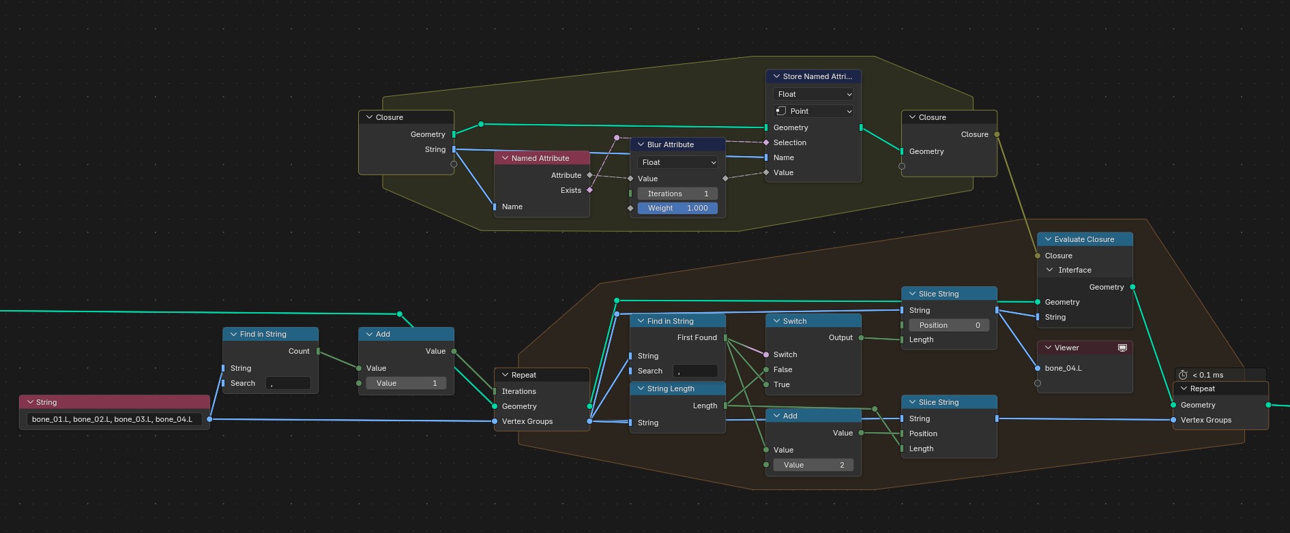Click the Weight 1.000 slider in Blur Attribute
Viewport: 1290px width, 533px height.
(x=677, y=208)
